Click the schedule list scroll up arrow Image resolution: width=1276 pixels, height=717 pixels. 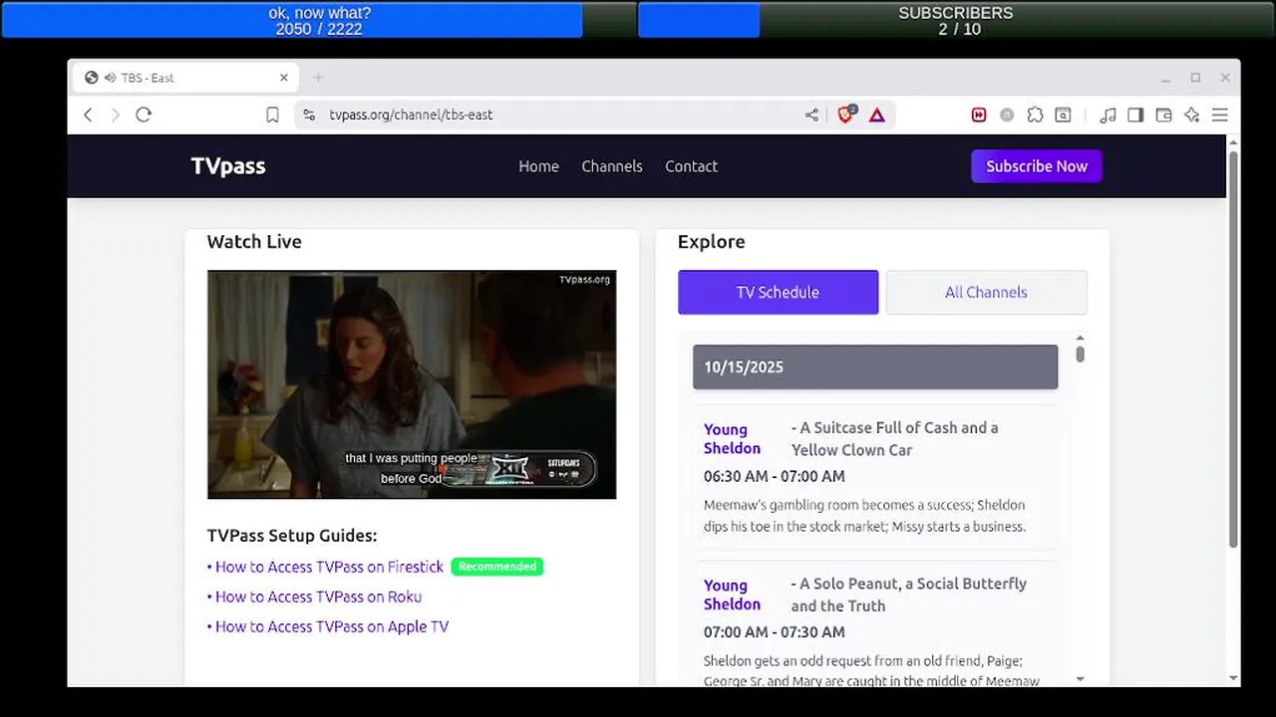tap(1080, 339)
